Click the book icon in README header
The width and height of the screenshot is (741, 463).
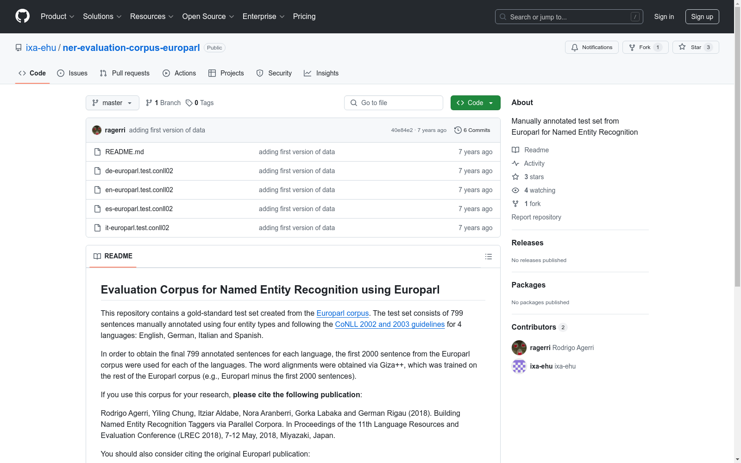pyautogui.click(x=97, y=256)
